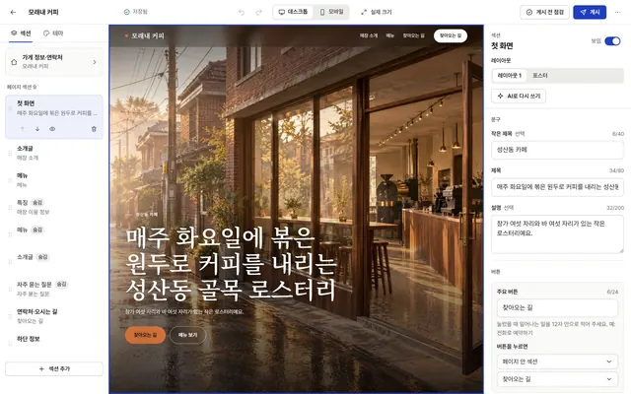631x394 pixels.
Task: Go back using the arrow beside 모래내 커피
Action: tap(13, 12)
